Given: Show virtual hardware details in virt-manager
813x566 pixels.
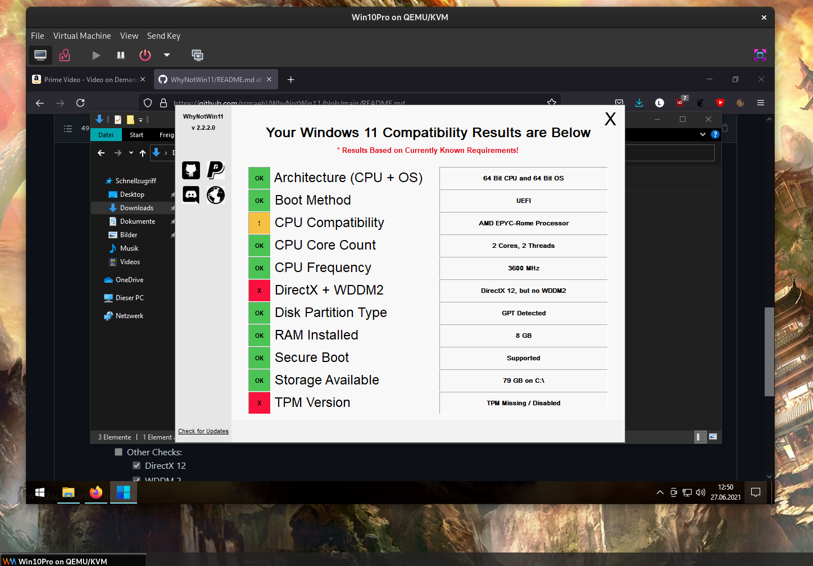Looking at the screenshot, I should (x=65, y=55).
